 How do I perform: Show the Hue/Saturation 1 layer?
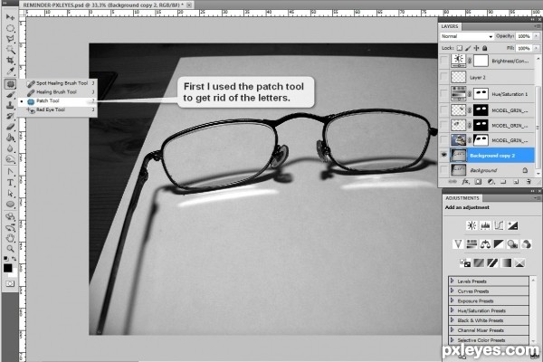pyautogui.click(x=444, y=93)
